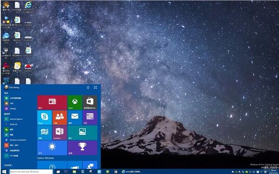Open Settings from the Start list
This screenshot has width=279, height=174.
(11, 108)
